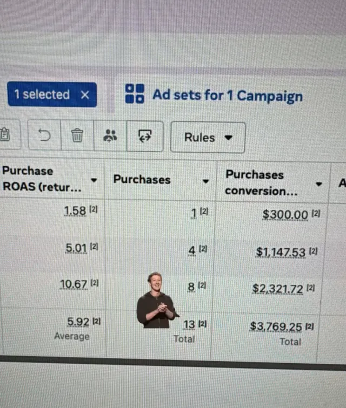Click the $1,147.53 conversion value
The height and width of the screenshot is (408, 346).
click(281, 253)
